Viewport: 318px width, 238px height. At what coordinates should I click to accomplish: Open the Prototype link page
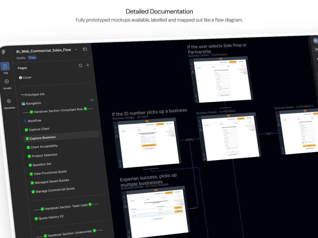click(33, 95)
